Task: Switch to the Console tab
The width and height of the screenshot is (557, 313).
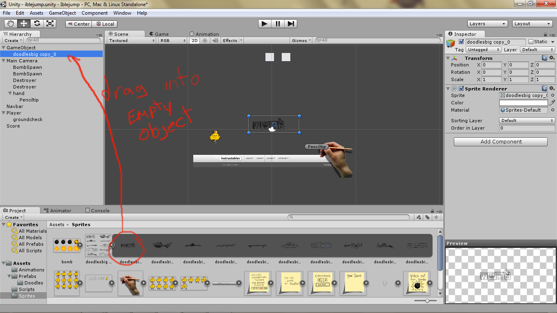Action: point(97,210)
